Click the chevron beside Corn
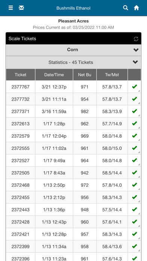 pos(136,50)
